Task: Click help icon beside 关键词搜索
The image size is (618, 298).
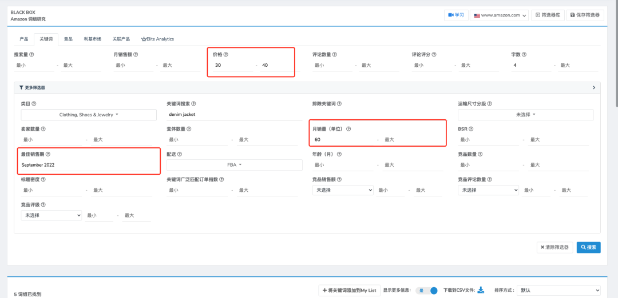Action: [194, 104]
